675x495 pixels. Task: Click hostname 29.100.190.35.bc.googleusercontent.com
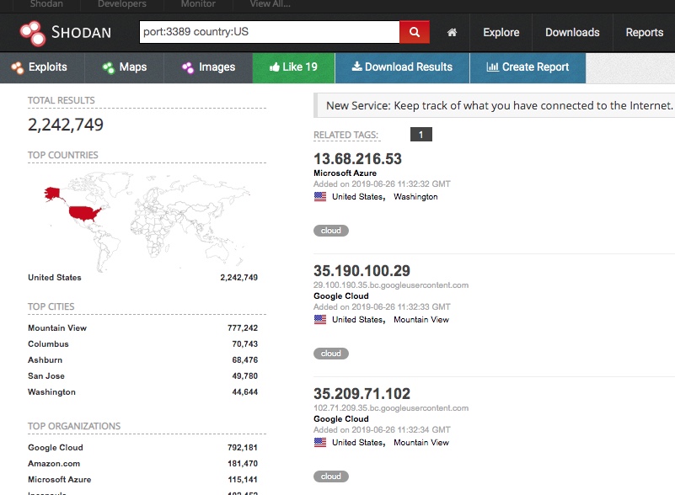click(x=391, y=285)
